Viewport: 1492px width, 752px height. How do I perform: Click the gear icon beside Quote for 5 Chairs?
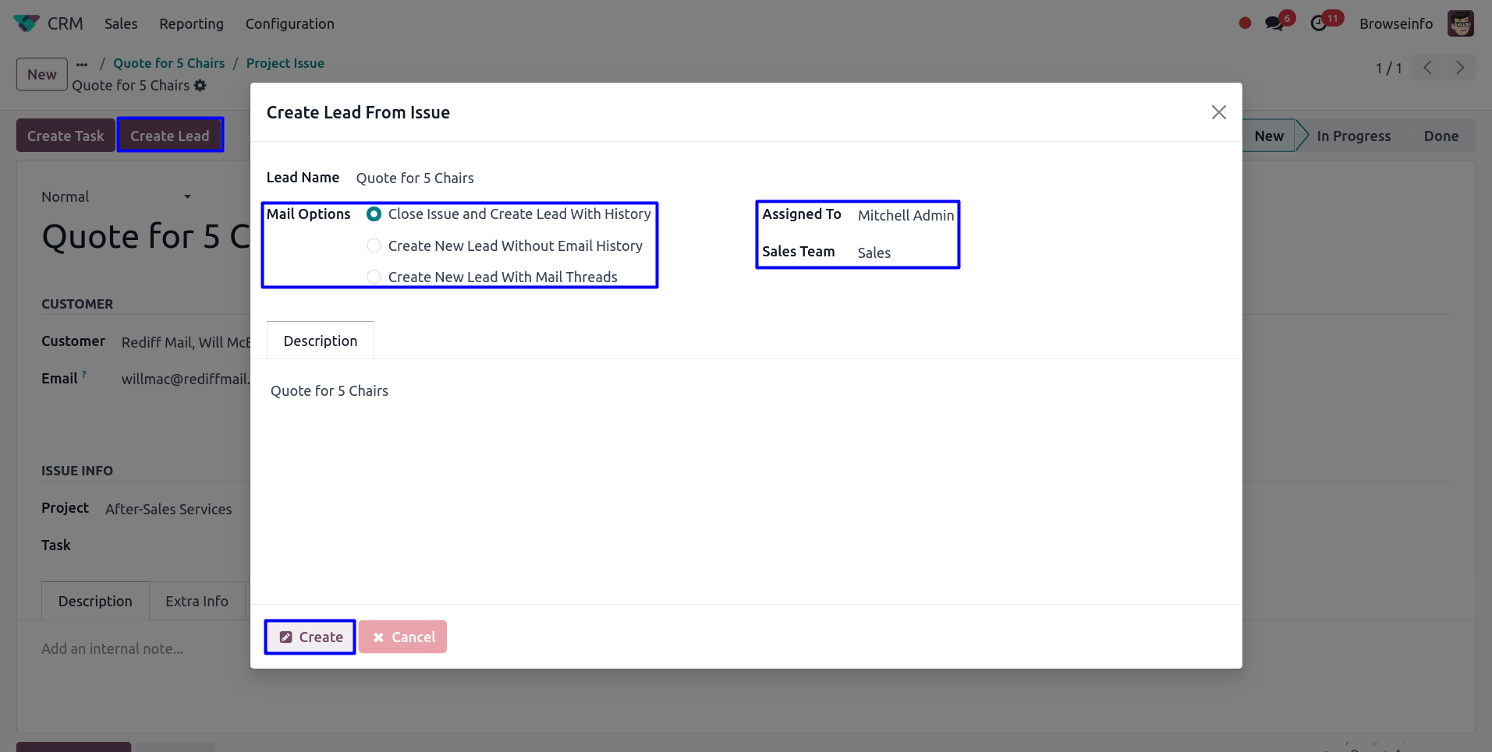point(200,86)
